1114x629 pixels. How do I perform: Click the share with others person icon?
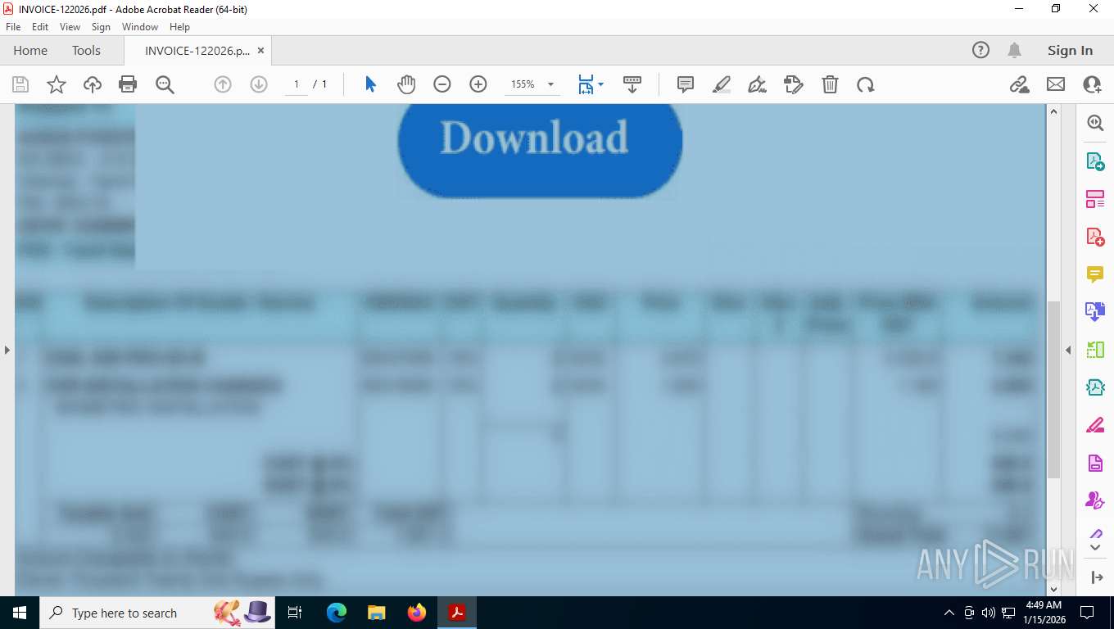click(1092, 84)
